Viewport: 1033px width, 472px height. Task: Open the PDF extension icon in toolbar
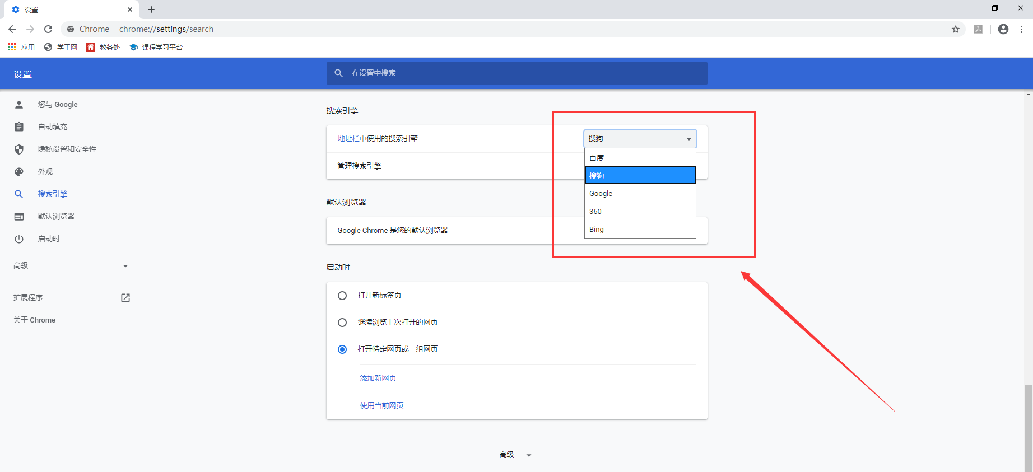click(978, 29)
